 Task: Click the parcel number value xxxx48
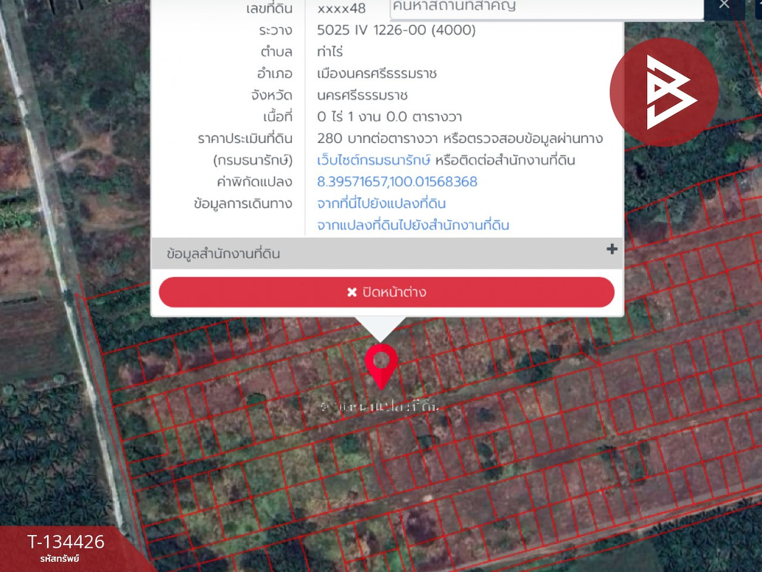tap(341, 9)
